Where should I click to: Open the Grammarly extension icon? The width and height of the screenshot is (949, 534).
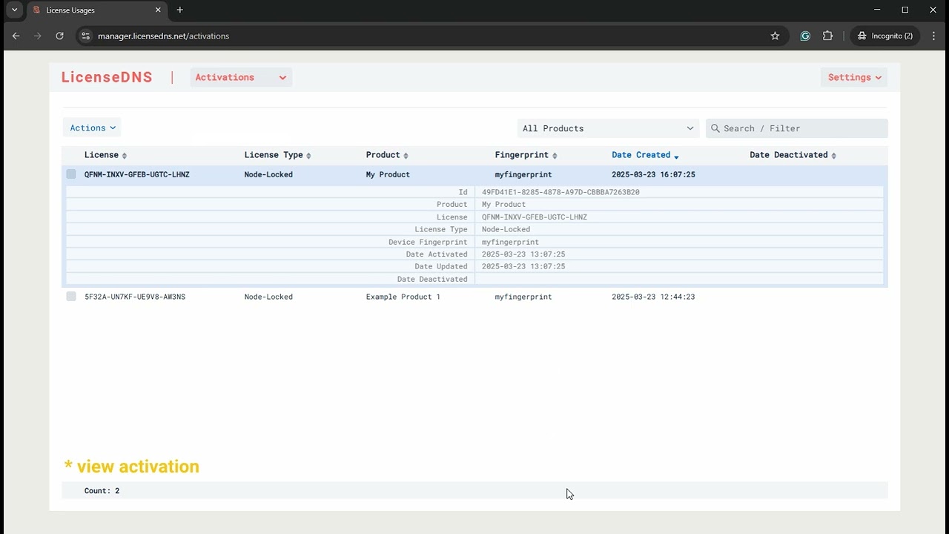805,36
